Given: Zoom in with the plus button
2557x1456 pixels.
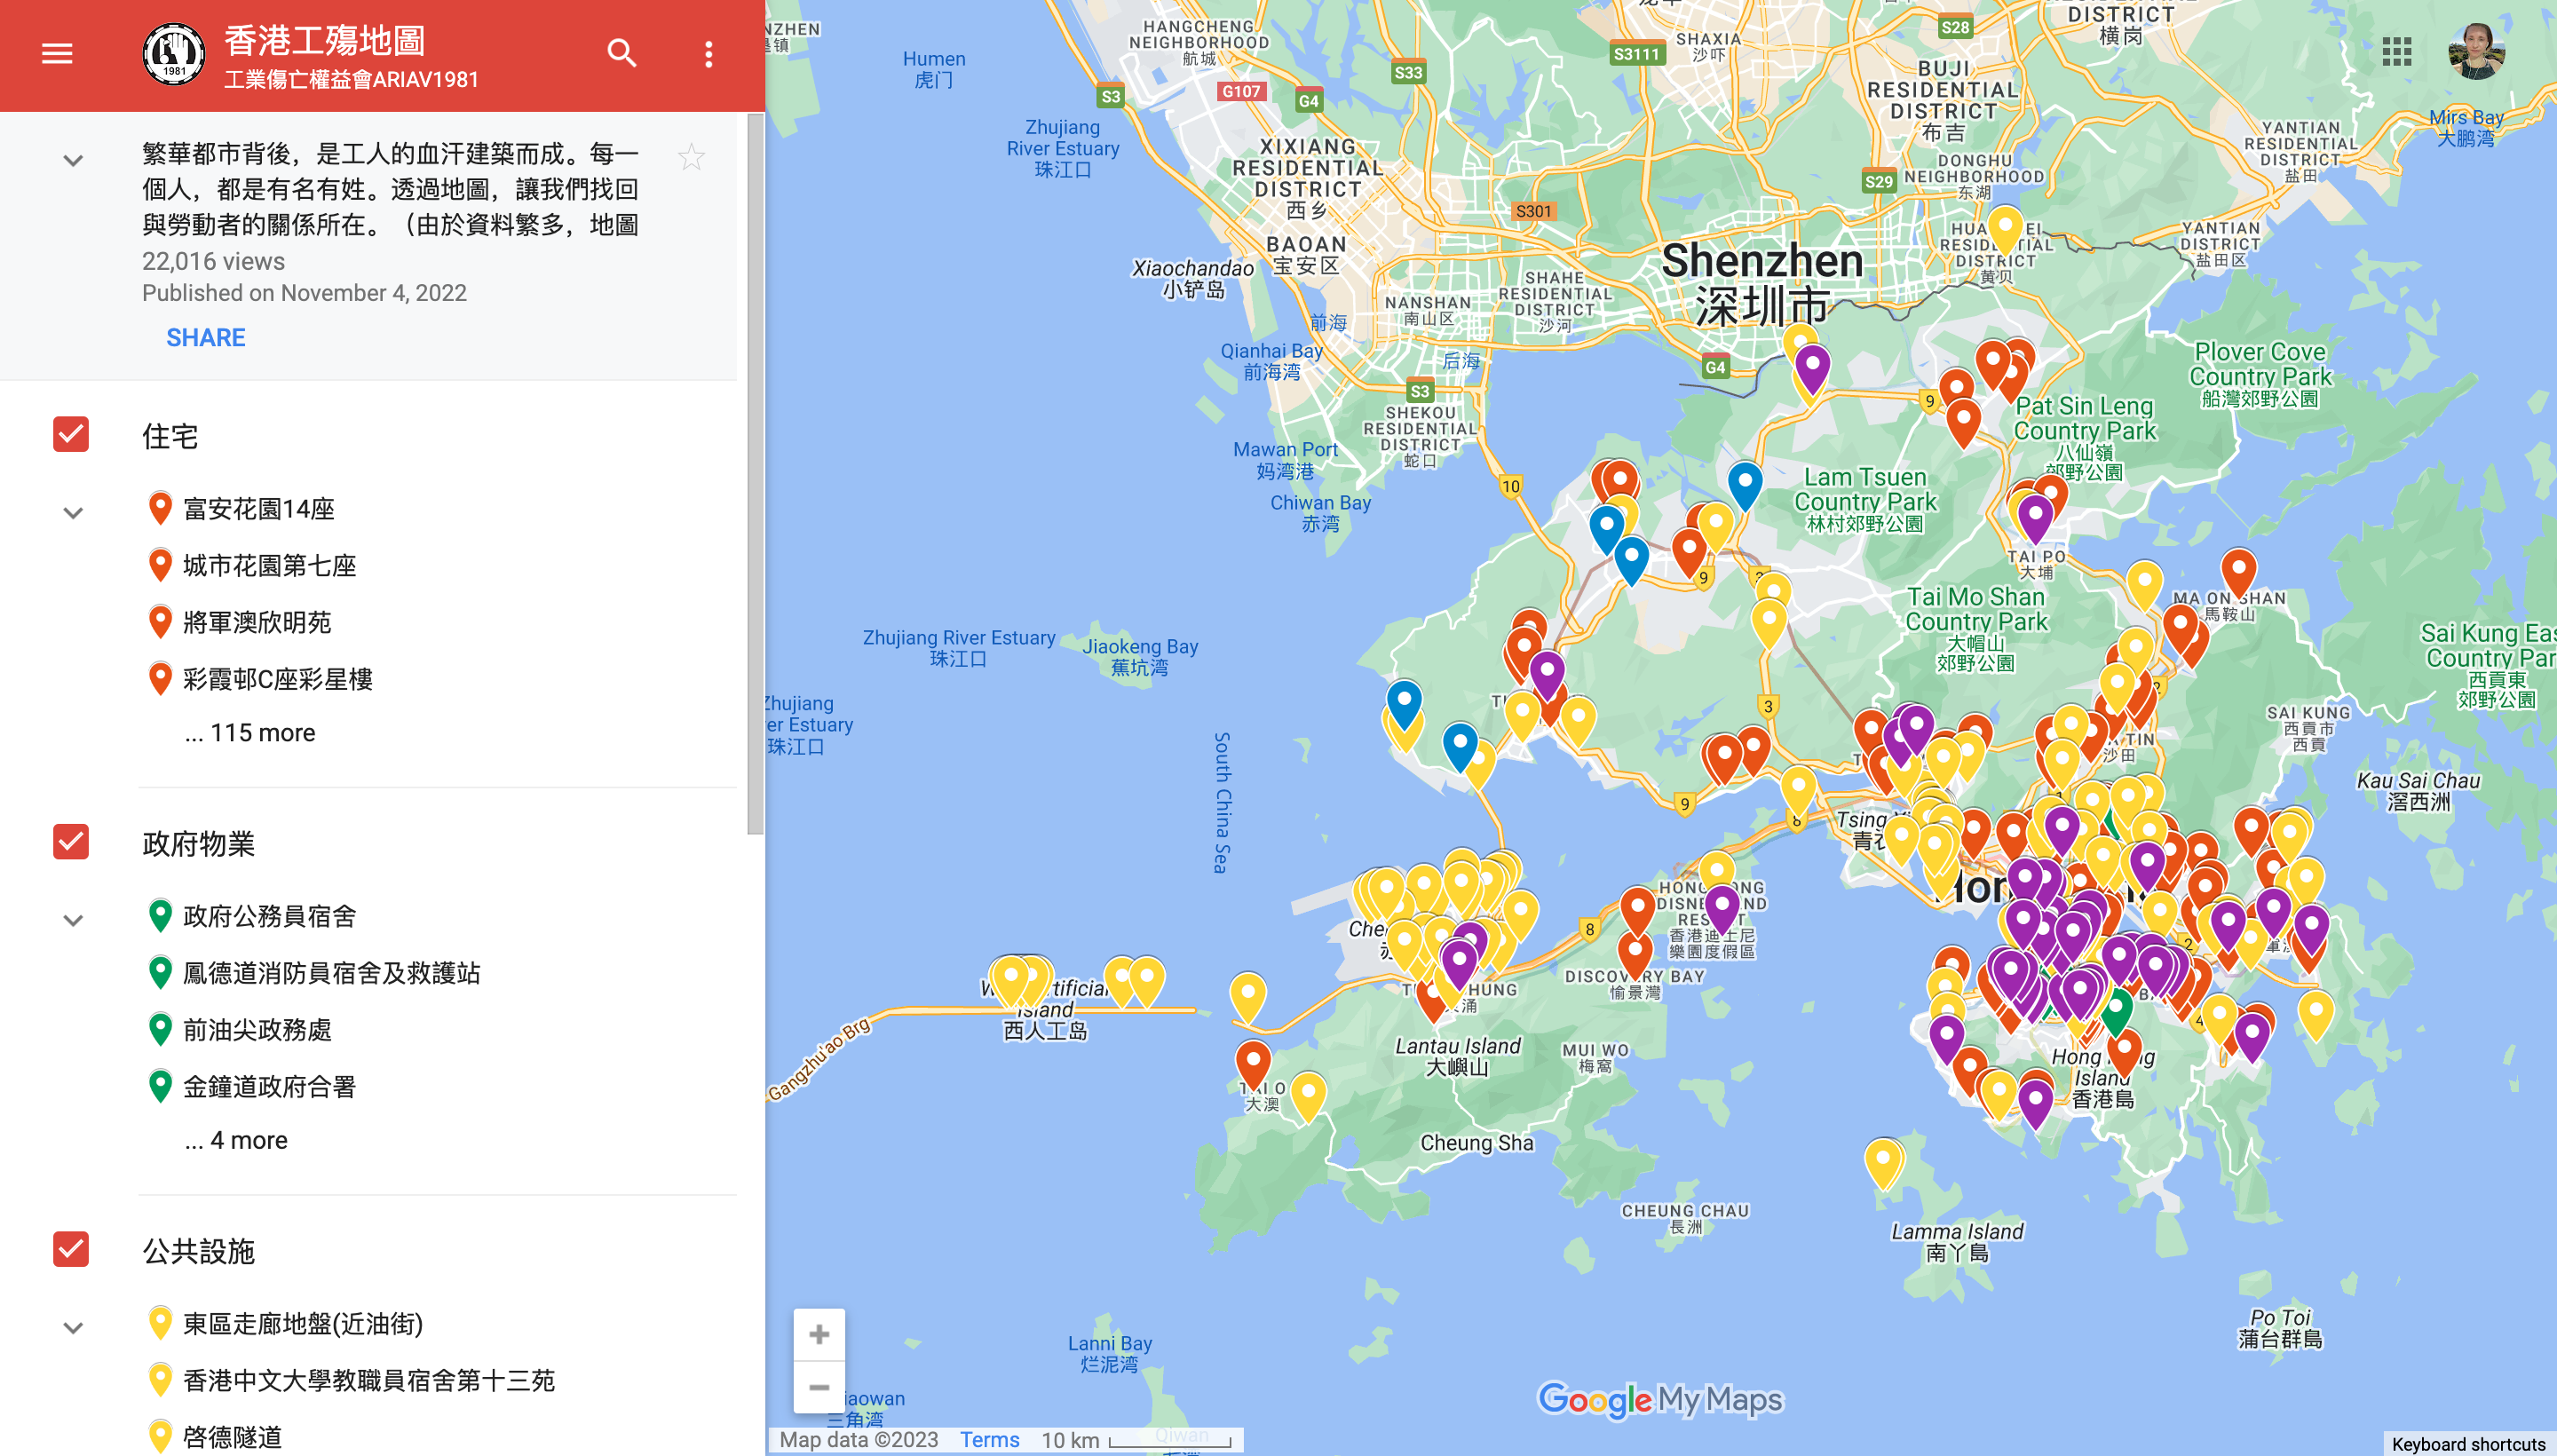Looking at the screenshot, I should [x=819, y=1334].
